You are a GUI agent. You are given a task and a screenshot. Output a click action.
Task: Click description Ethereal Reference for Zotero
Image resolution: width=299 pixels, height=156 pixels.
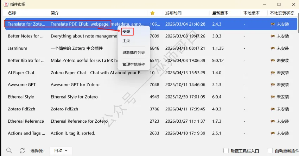(79, 121)
